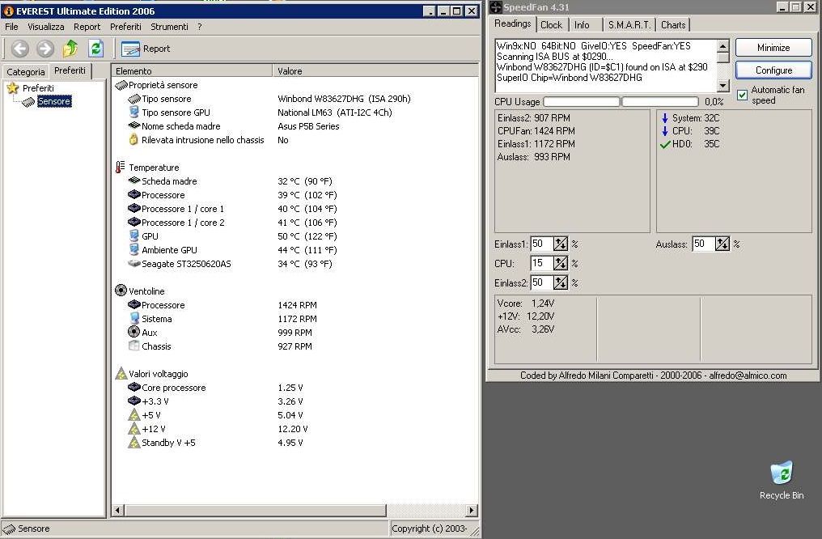Viewport: 822px width, 539px height.
Task: Click the CPU speed percentage field
Action: click(x=541, y=263)
